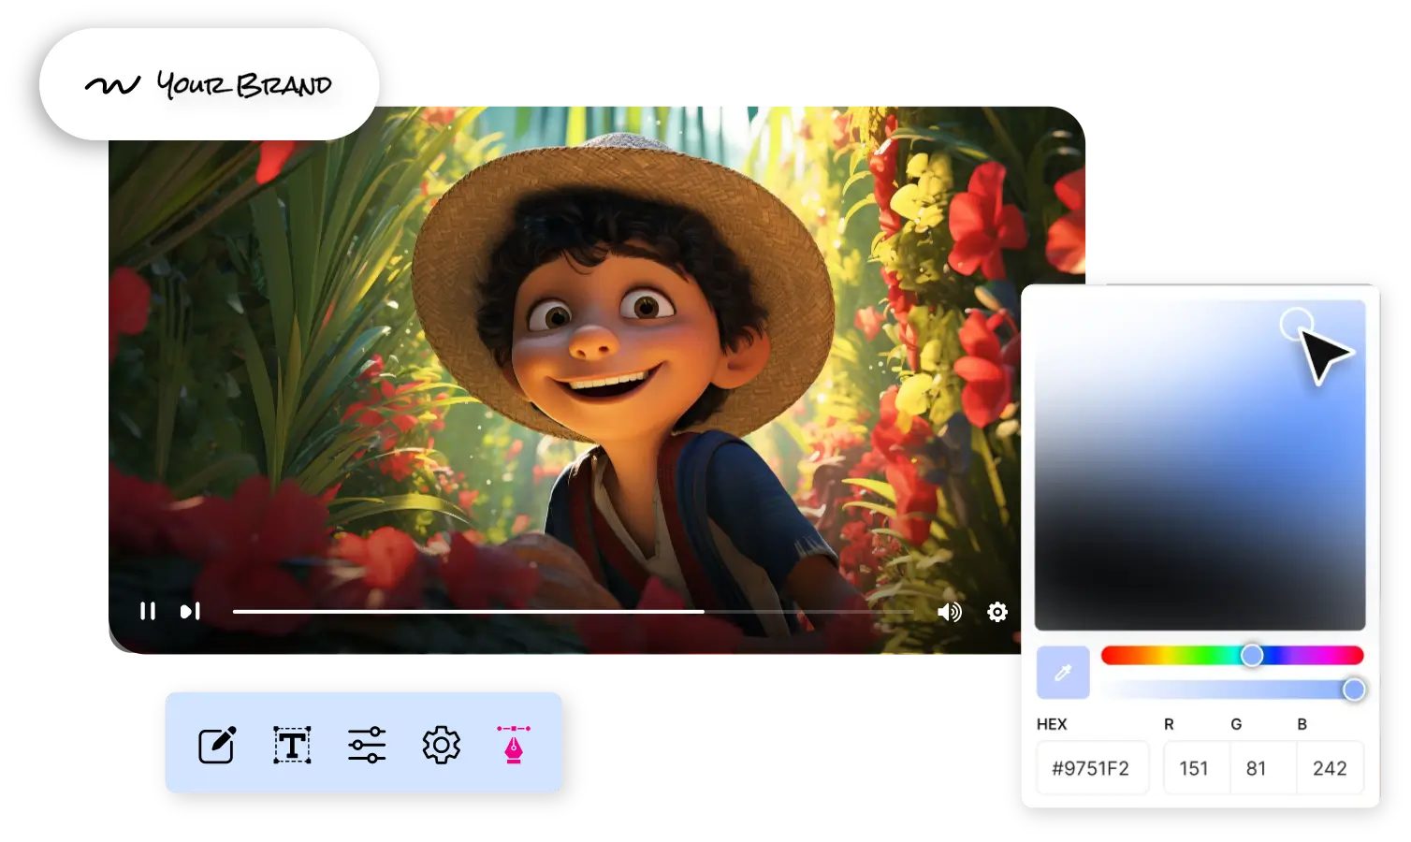1411x842 pixels.
Task: Open the adjustments sliders tool
Action: pyautogui.click(x=366, y=745)
